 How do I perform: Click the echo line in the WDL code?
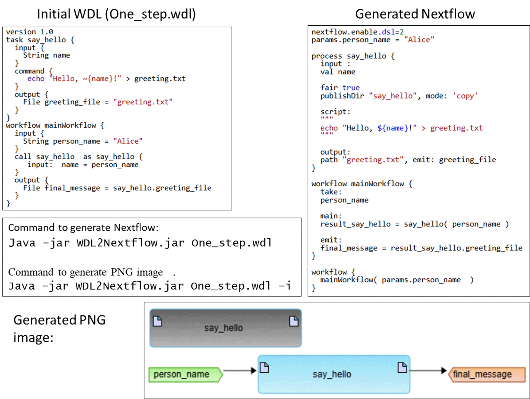point(106,79)
